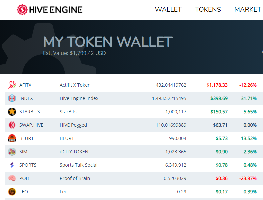Select the STARBITS symbol text
Viewport: 263px width, 200px height.
[x=30, y=112]
